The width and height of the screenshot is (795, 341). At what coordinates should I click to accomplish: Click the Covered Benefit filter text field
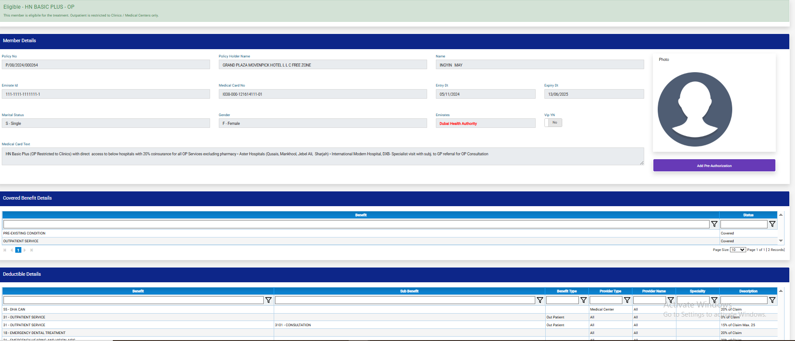356,224
